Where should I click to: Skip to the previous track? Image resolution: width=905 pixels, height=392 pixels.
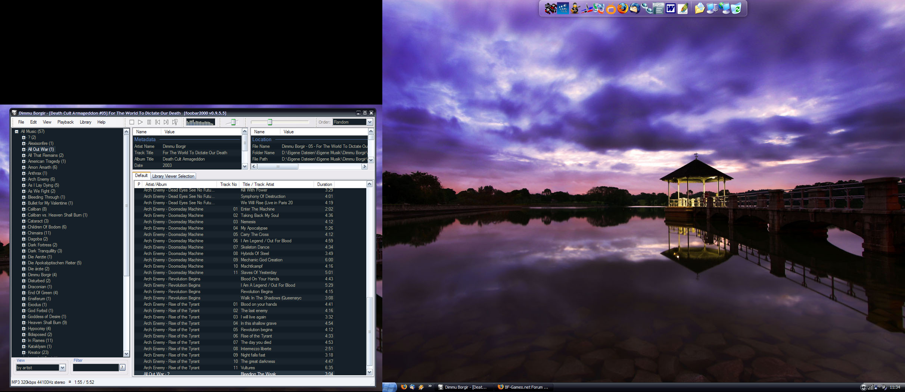[x=158, y=122]
